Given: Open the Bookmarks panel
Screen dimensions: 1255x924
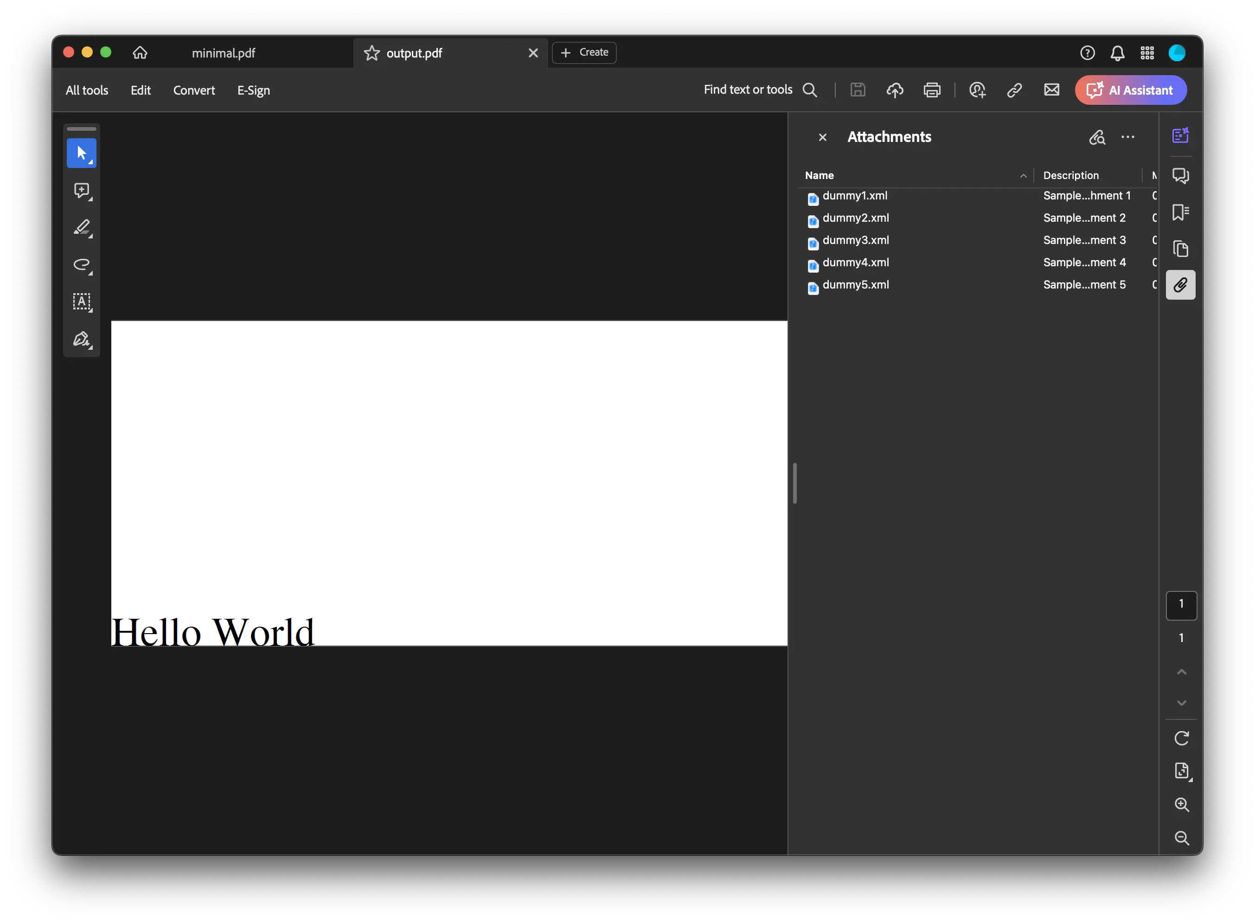Looking at the screenshot, I should [1181, 212].
